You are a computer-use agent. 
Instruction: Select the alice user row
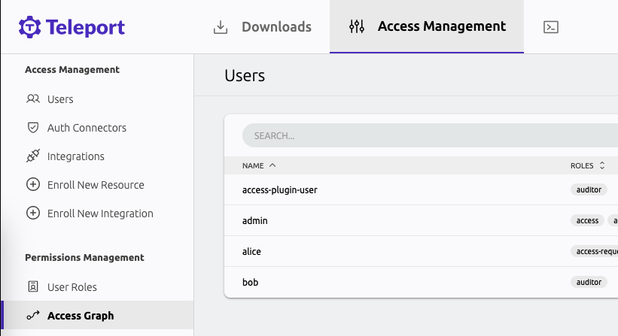point(251,252)
